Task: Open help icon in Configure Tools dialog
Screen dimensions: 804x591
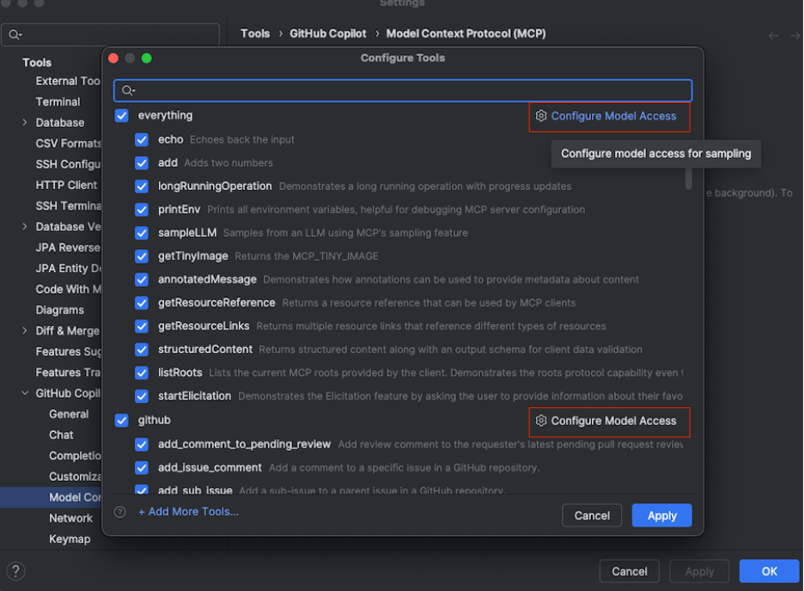Action: click(120, 512)
